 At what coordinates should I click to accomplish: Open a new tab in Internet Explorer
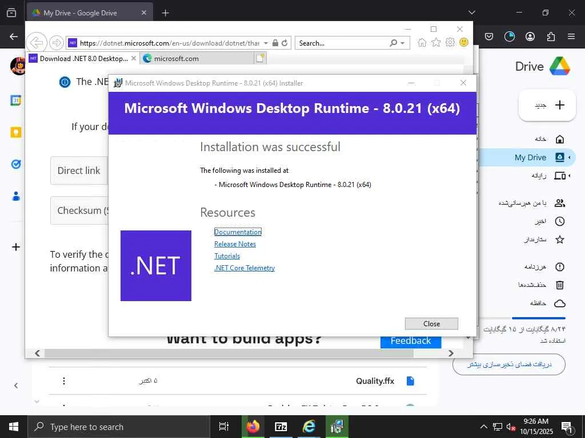click(261, 59)
